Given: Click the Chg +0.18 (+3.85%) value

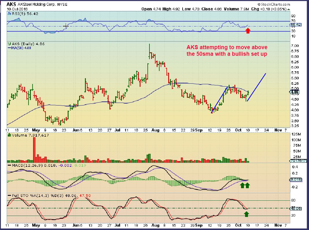Looking at the screenshot, I should point(269,9).
